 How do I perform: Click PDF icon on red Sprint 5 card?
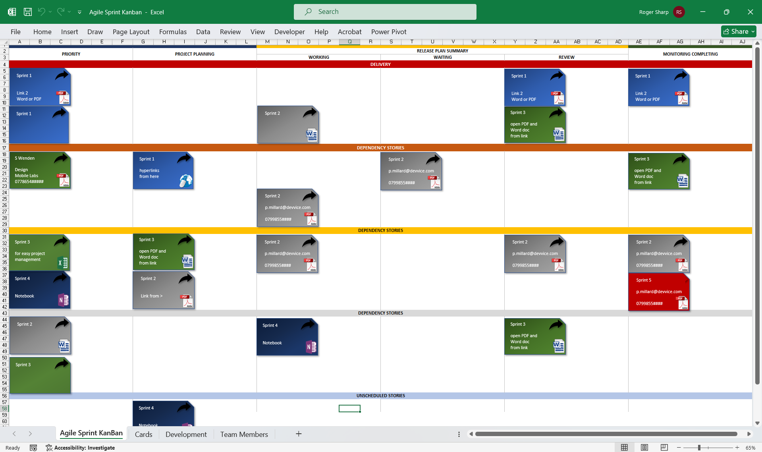pos(682,303)
